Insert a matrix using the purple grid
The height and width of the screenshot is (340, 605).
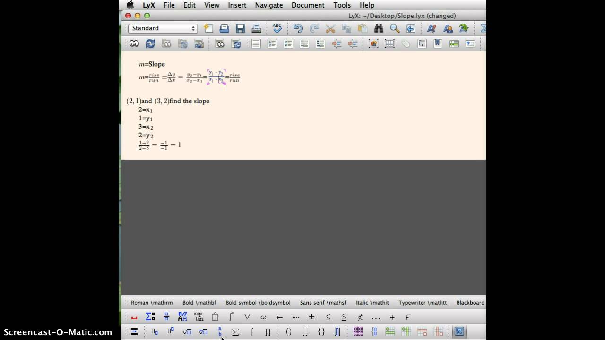(358, 331)
